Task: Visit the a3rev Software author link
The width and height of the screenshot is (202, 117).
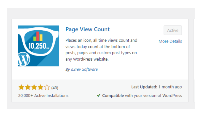Action: (x=84, y=69)
